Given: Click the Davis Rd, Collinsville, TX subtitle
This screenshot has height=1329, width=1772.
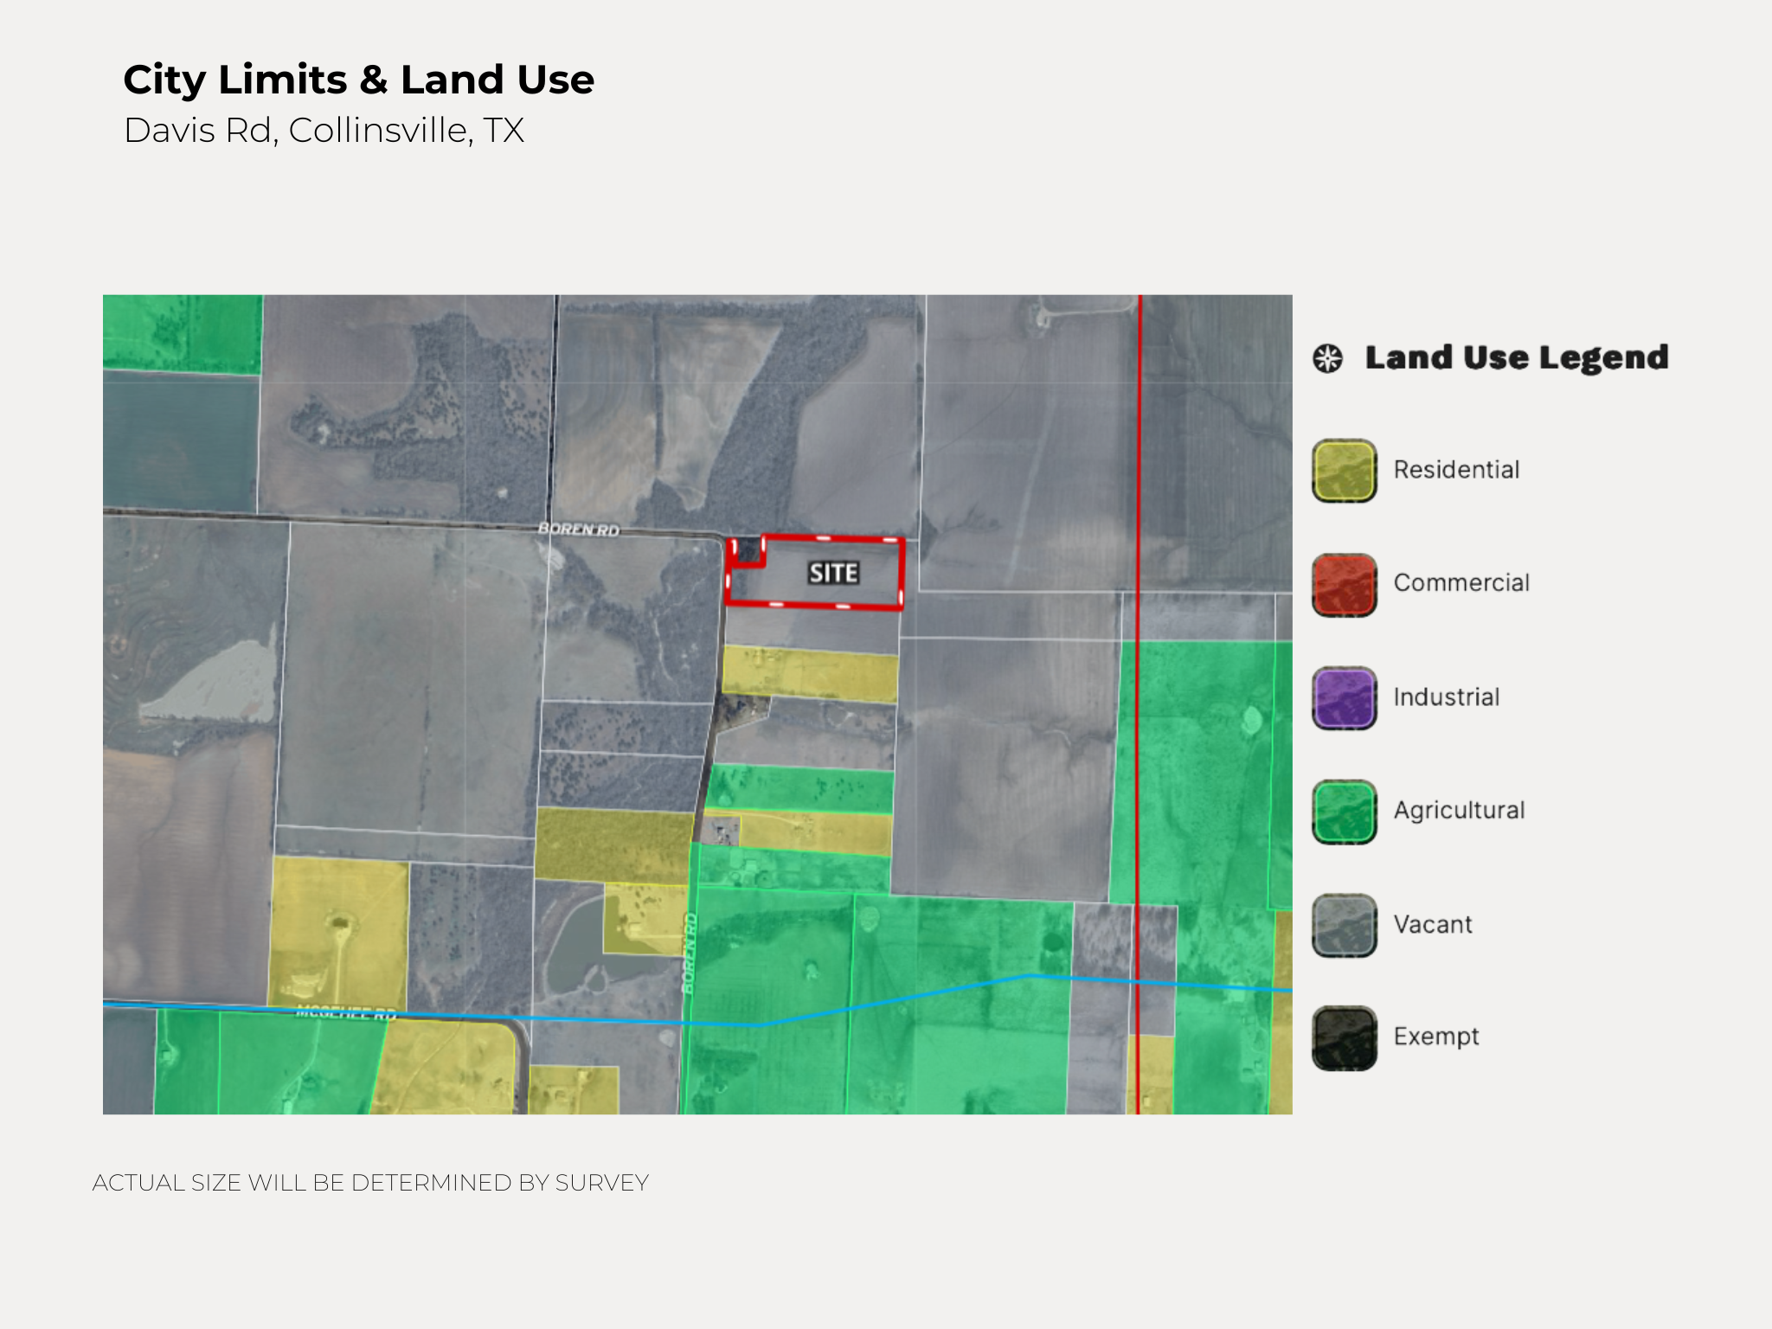Looking at the screenshot, I should pos(324,131).
